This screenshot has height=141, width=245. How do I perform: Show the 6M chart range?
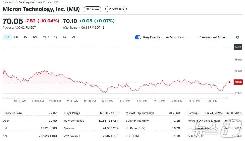point(35,37)
